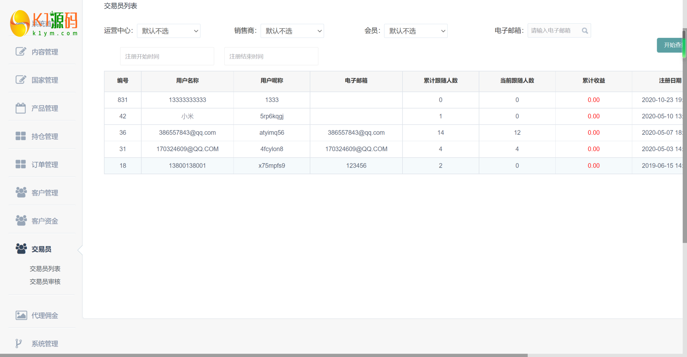This screenshot has height=357, width=687.
Task: Open the 会员 dropdown selector
Action: click(416, 31)
